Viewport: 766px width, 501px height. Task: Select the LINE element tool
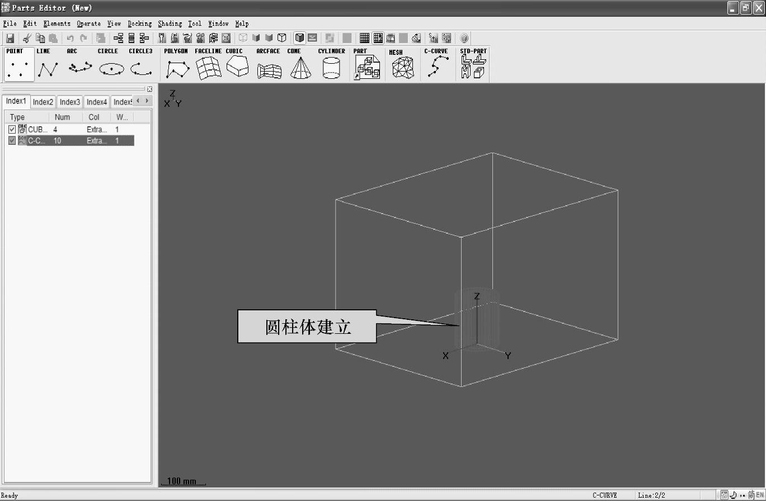coord(48,64)
